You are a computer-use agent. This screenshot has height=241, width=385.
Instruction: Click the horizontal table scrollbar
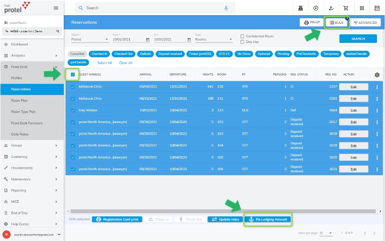coord(223,211)
